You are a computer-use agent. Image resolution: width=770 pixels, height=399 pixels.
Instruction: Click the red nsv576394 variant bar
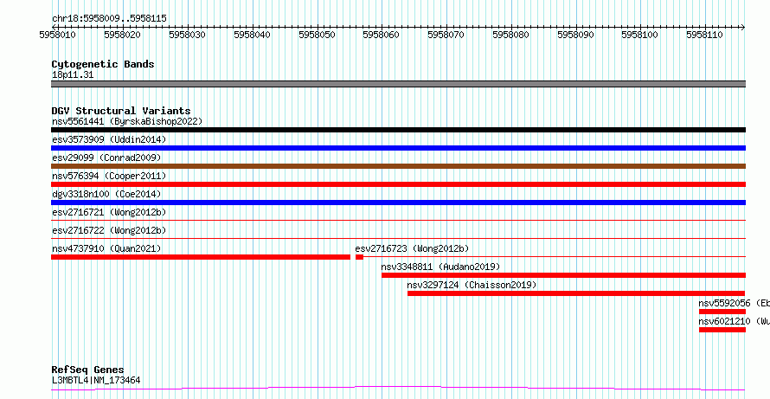pos(398,184)
